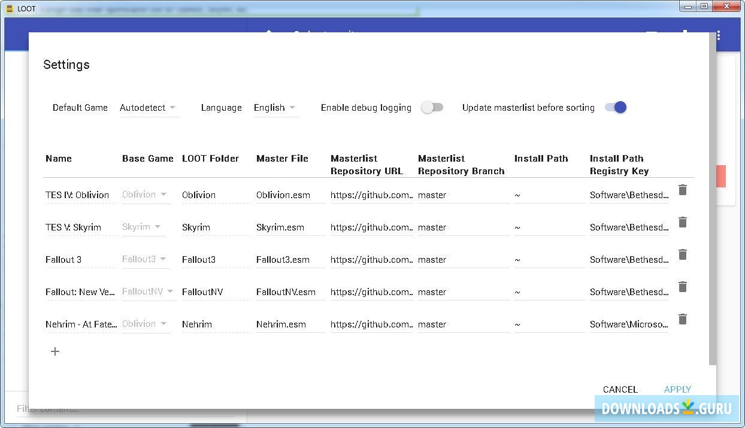Click the Oblivion masterlist repository URL field
This screenshot has width=745, height=428.
point(371,195)
